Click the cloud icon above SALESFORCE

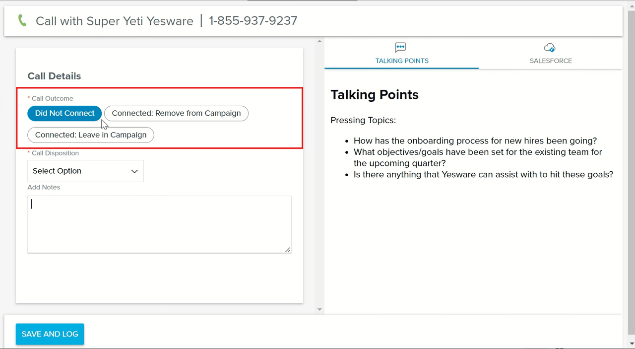pyautogui.click(x=549, y=47)
